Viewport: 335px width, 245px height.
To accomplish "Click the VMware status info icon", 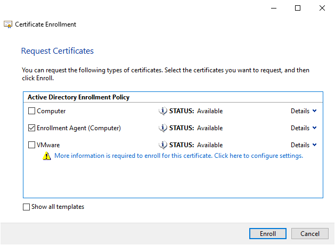I will [163, 145].
